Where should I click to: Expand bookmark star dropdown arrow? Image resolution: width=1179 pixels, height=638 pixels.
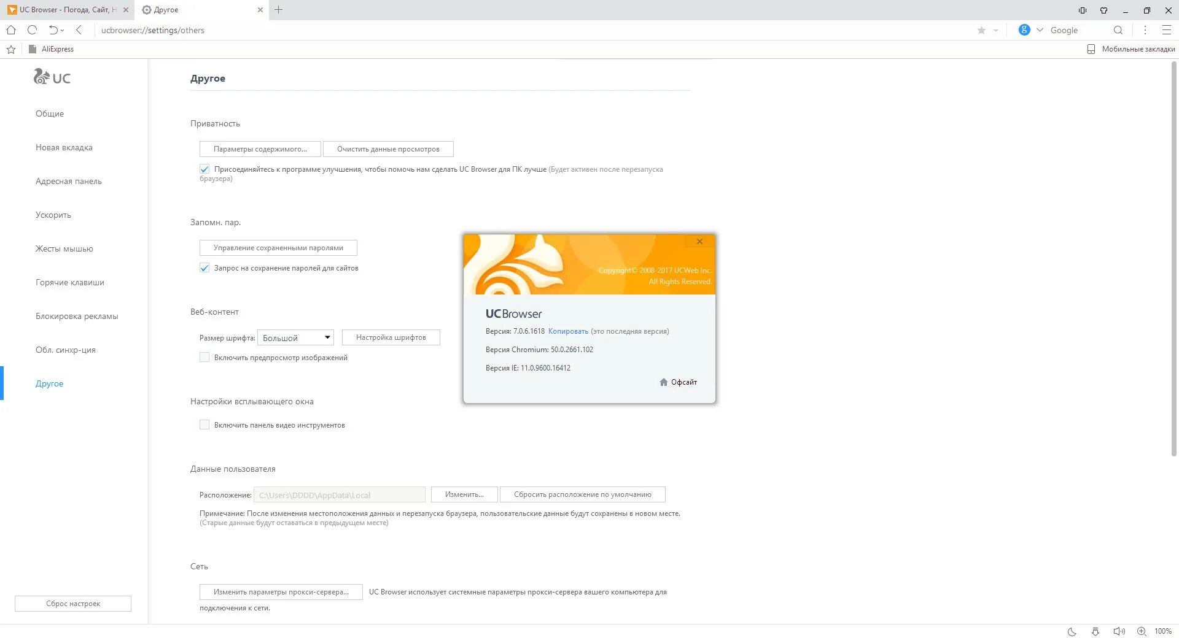click(995, 31)
